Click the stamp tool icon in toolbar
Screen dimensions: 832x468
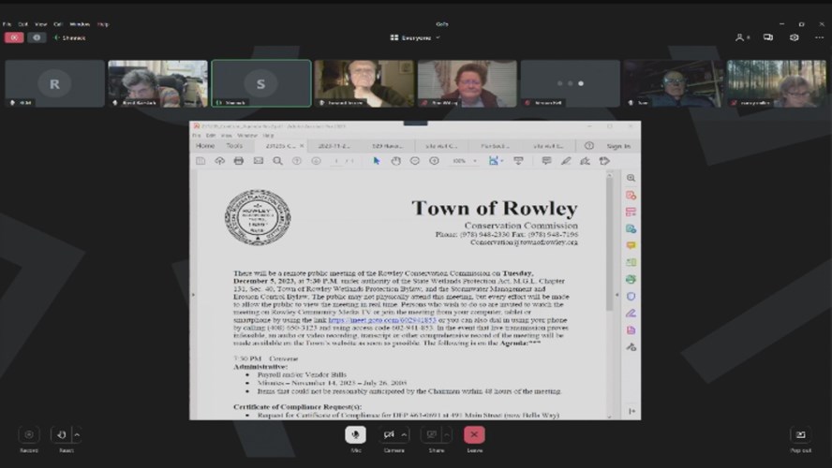tap(604, 161)
